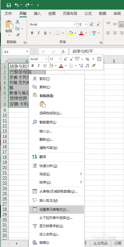Click mini toolbar percent style icon
Image resolution: width=124 pixels, height=247 pixels.
pyautogui.click(x=87, y=59)
